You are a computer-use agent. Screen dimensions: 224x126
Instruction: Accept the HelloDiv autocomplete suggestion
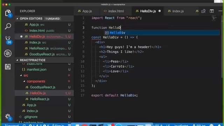[x=162, y=33]
